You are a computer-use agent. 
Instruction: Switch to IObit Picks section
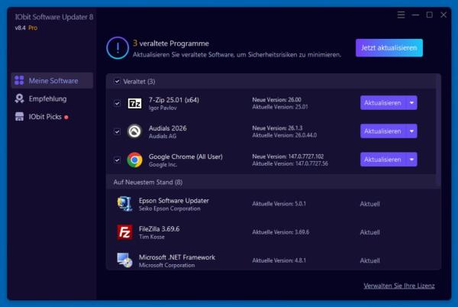pyautogui.click(x=46, y=117)
